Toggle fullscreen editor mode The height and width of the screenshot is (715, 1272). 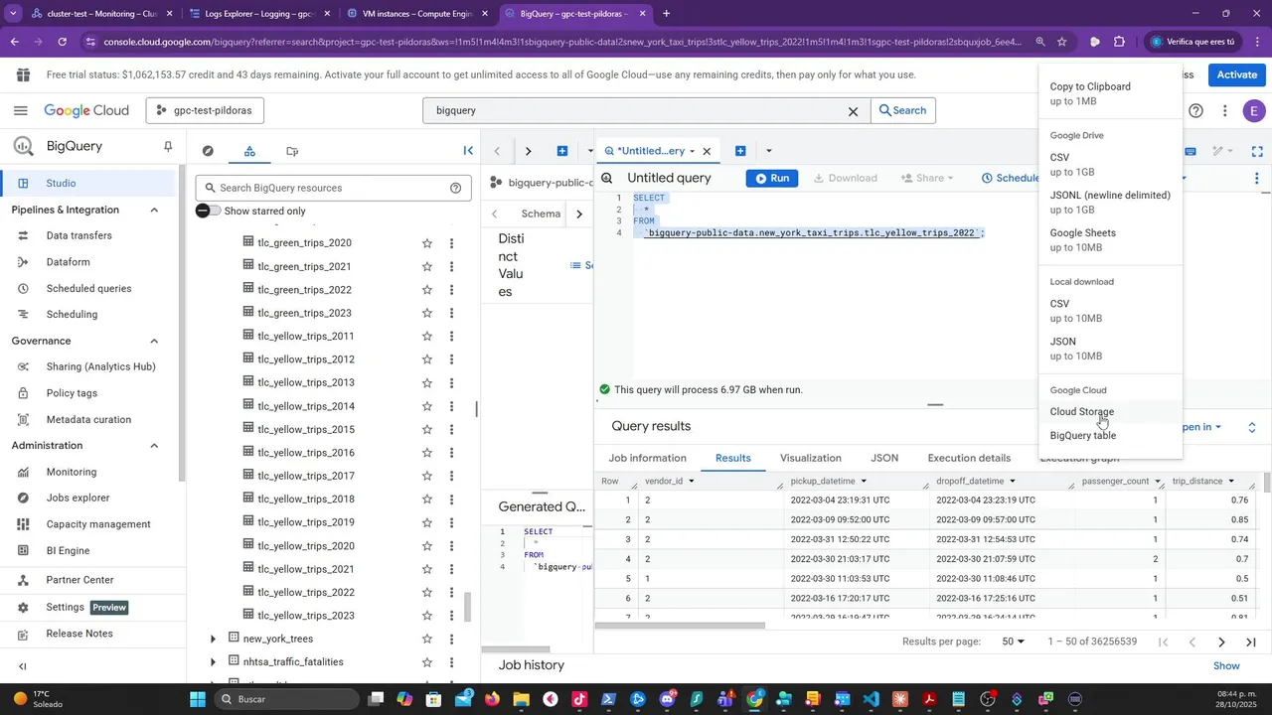(x=1257, y=151)
